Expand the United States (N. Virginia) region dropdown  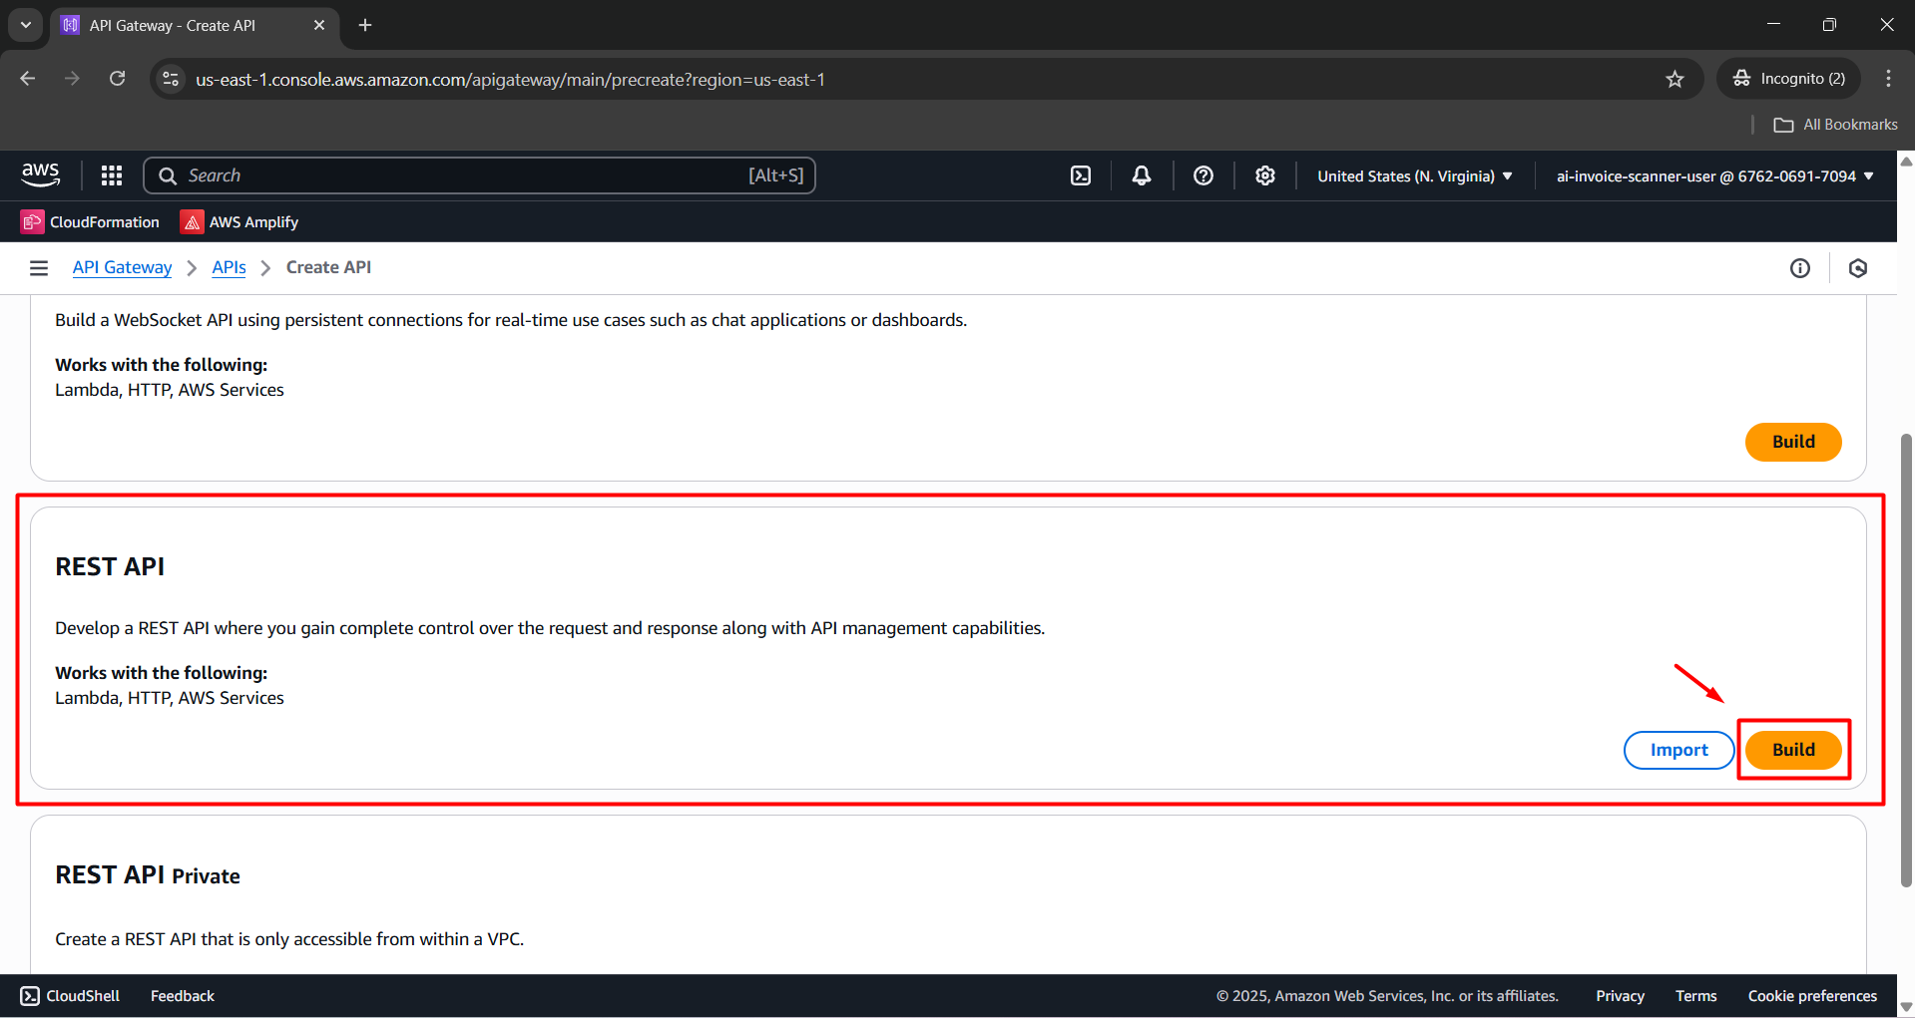[1414, 175]
